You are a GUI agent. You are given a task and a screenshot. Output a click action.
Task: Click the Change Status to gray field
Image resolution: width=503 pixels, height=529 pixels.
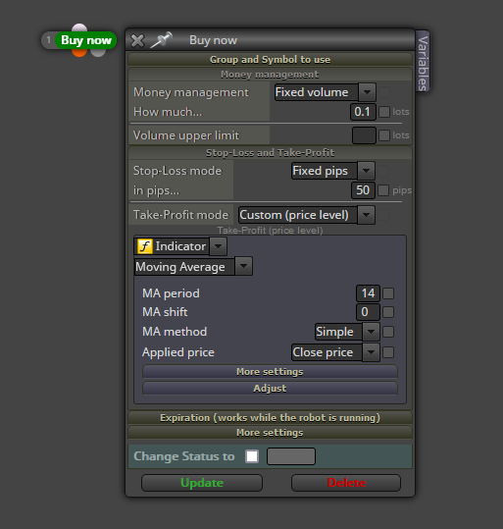[x=291, y=456]
